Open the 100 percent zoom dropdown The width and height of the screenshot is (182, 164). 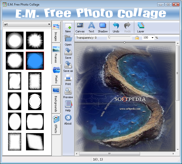(x=152, y=38)
